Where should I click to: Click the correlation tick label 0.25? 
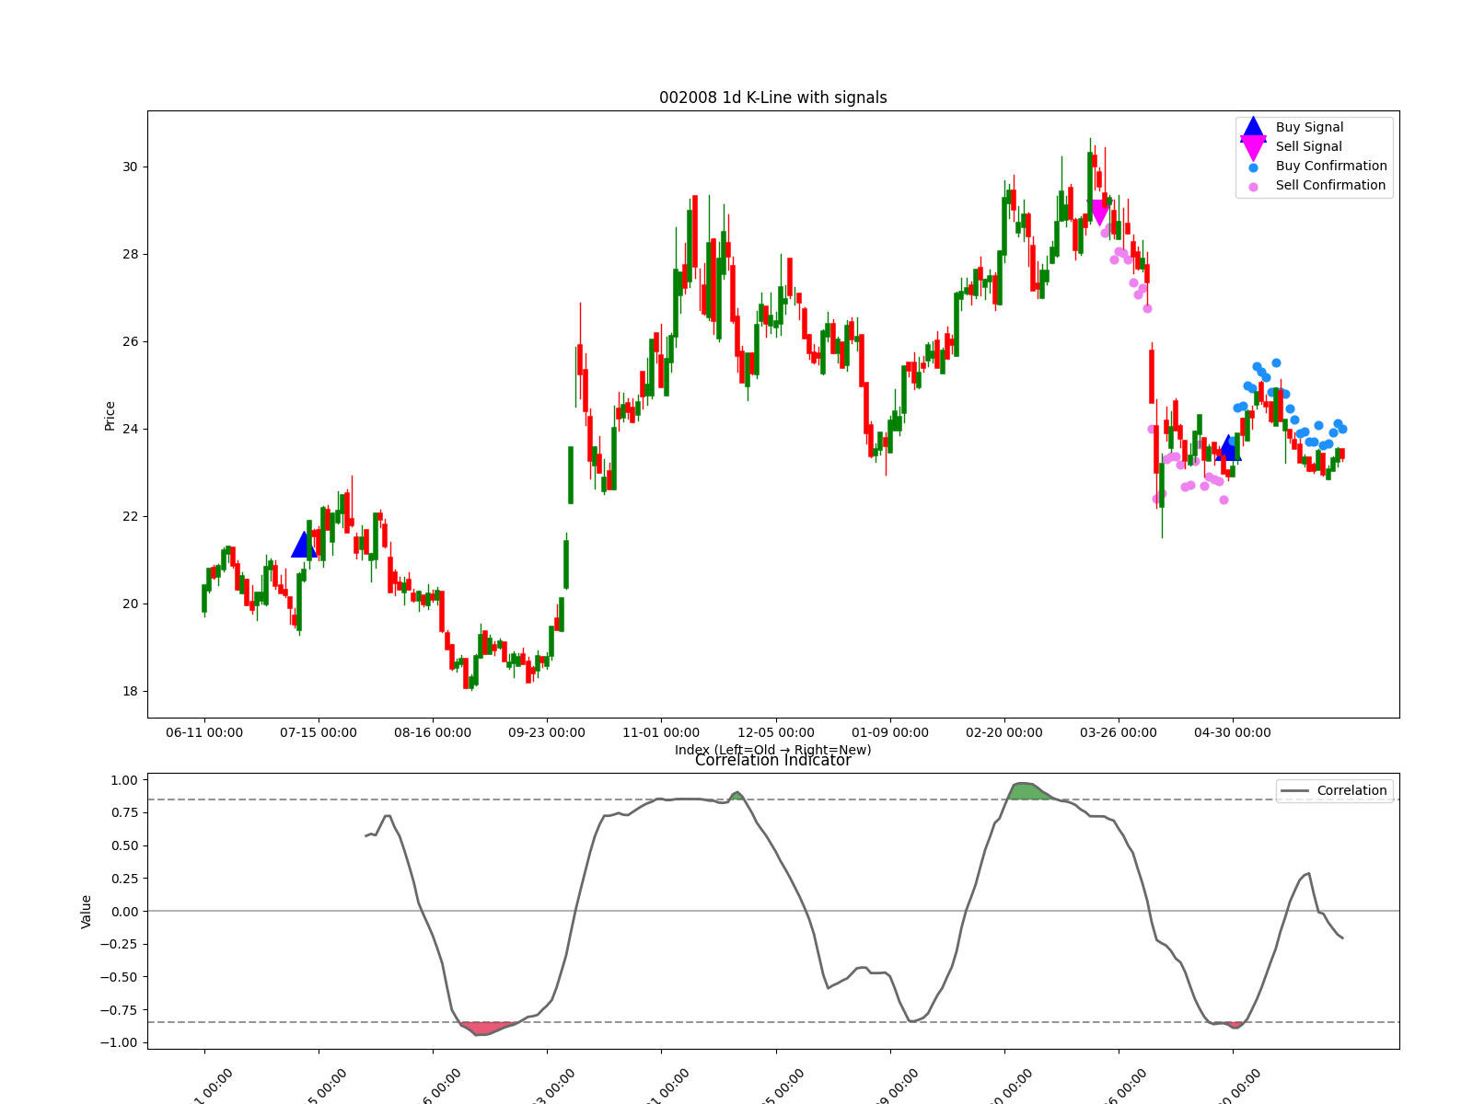click(124, 879)
